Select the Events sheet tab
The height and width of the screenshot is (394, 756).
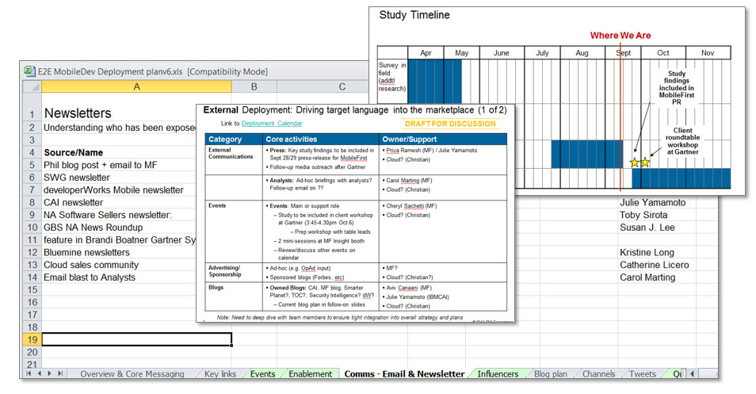click(262, 374)
